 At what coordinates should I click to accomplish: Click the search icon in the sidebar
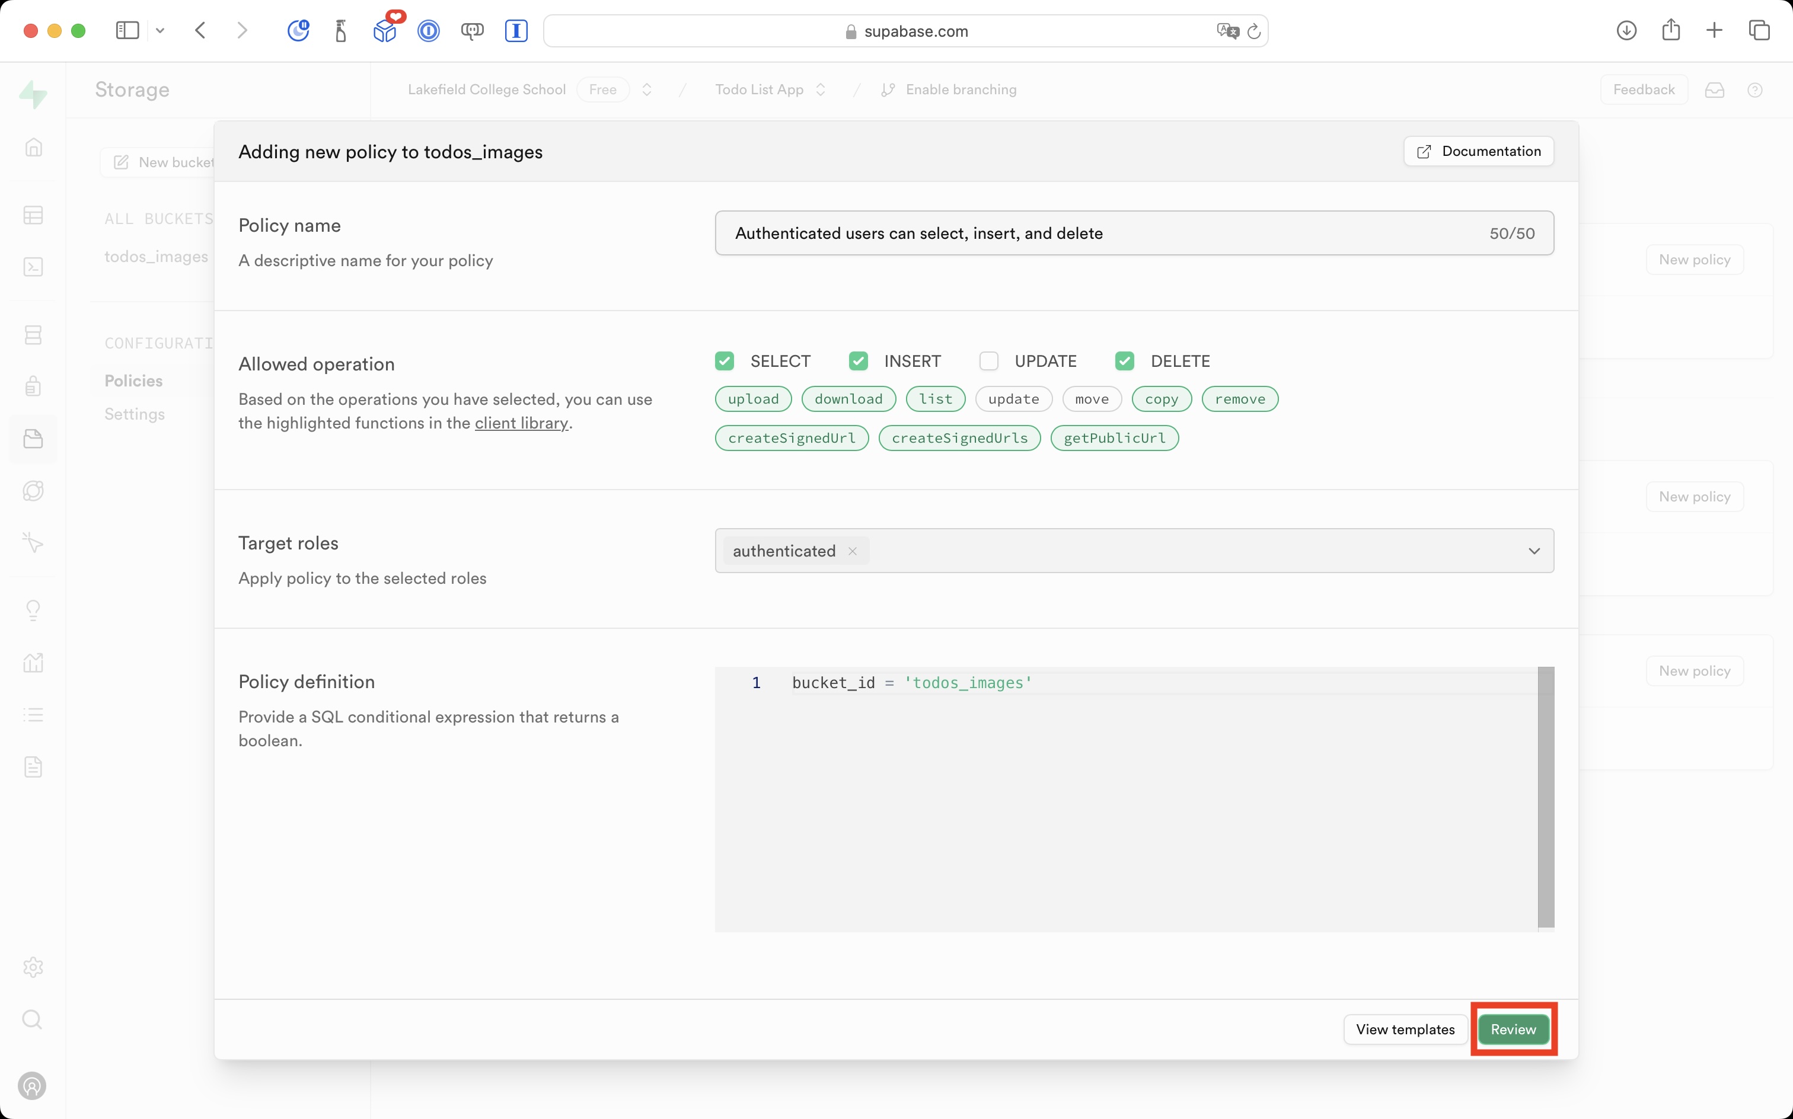[x=33, y=1020]
